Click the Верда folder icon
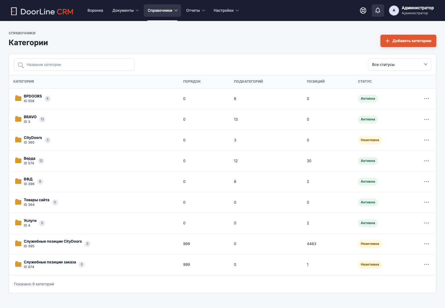 click(18, 161)
